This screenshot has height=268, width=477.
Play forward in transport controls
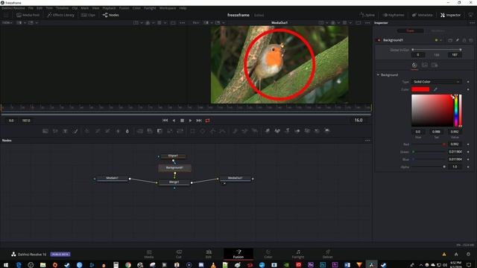pos(191,121)
